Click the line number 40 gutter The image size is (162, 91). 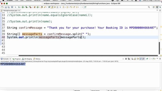[x=3, y=37]
